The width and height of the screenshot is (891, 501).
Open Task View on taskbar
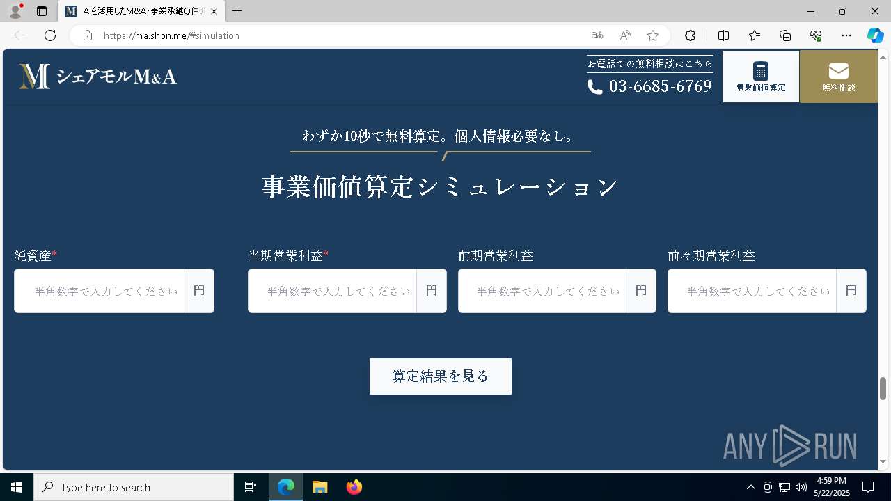251,487
